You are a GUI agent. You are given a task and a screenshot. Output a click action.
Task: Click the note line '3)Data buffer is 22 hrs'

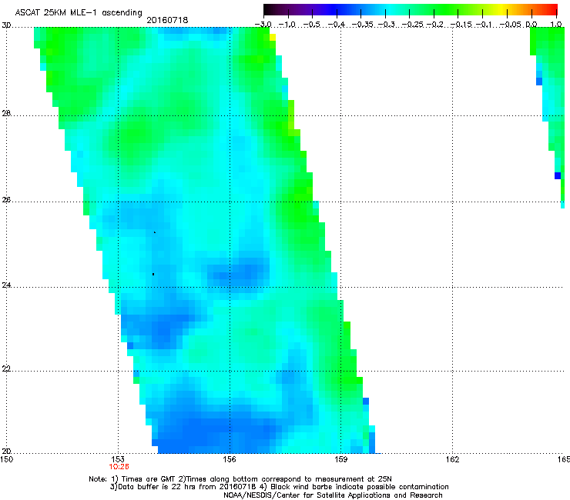(x=279, y=487)
